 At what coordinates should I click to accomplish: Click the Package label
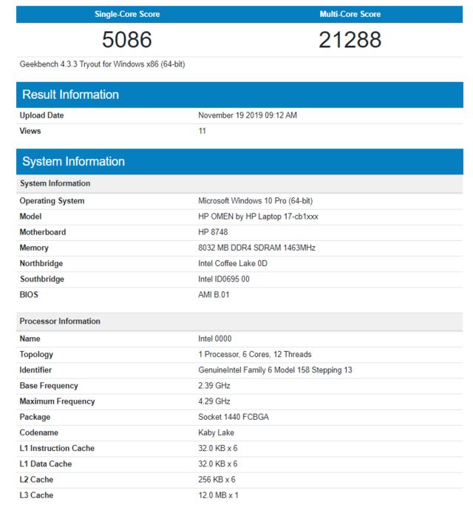[x=35, y=417]
